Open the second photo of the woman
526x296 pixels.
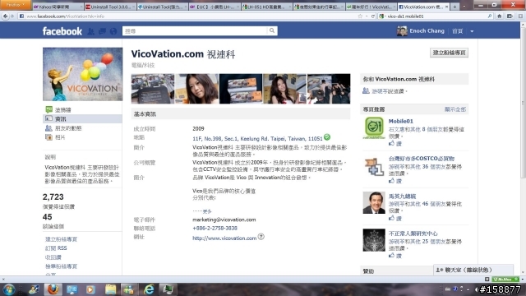coord(196,89)
